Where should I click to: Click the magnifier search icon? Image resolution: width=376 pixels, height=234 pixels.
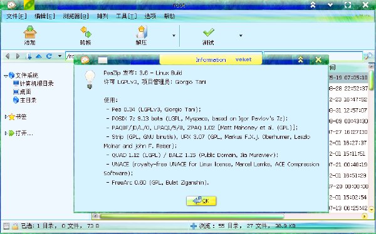368,56
